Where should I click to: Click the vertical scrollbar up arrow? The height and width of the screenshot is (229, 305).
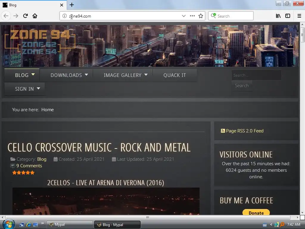(302, 24)
